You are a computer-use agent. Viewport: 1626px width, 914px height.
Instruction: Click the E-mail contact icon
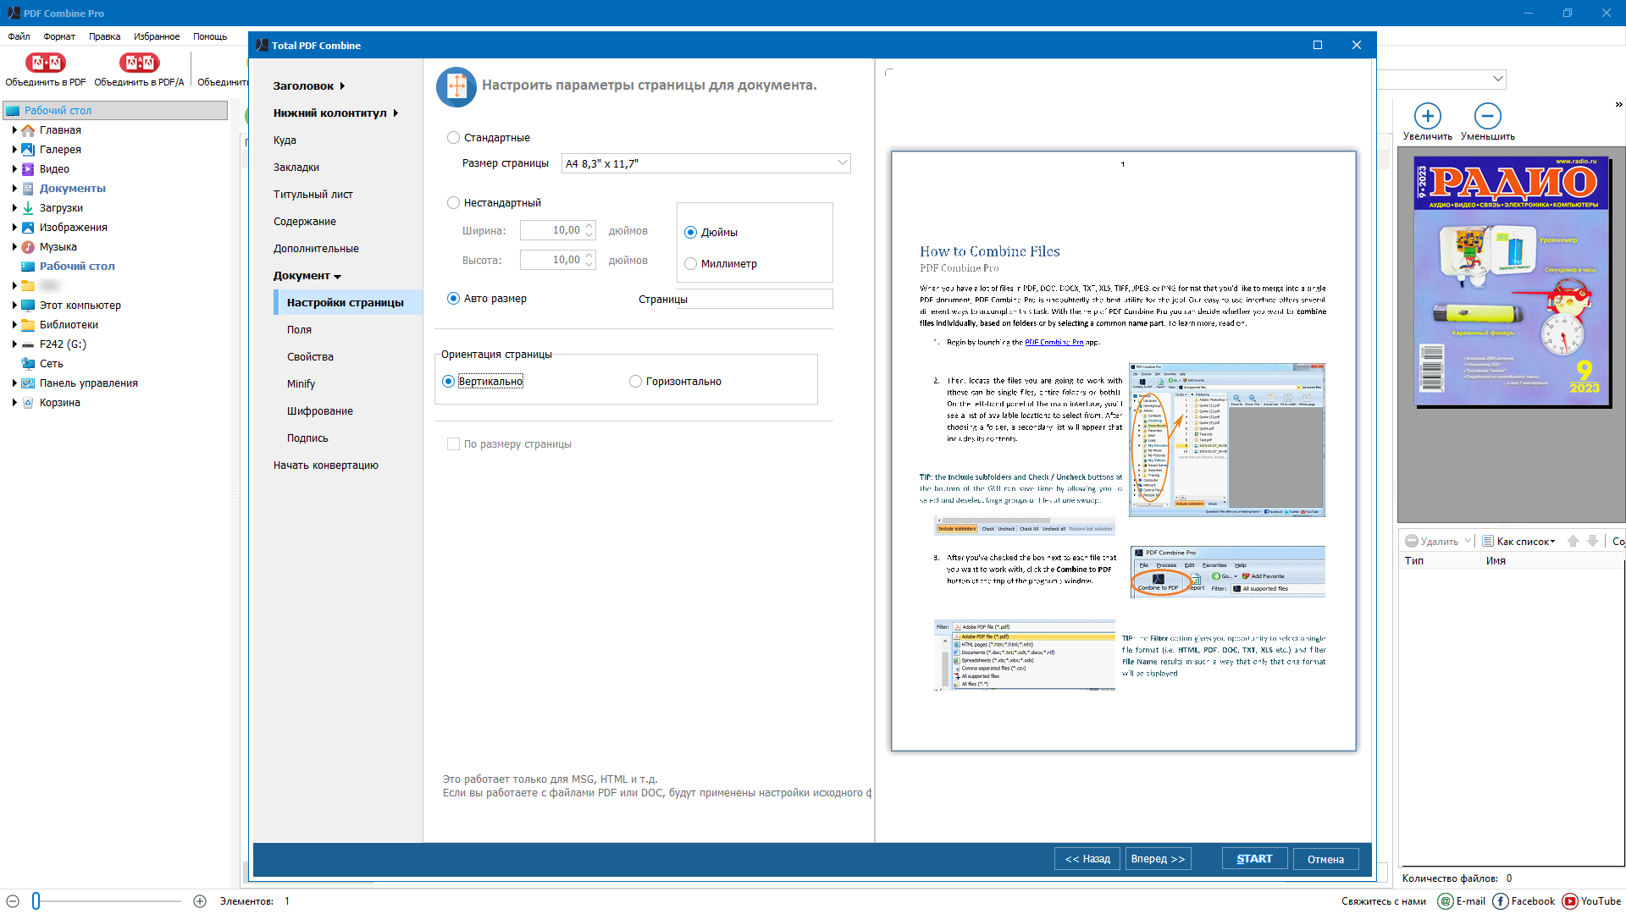click(1446, 901)
